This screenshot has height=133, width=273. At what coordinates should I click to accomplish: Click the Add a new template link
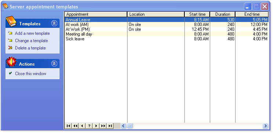tap(32, 33)
